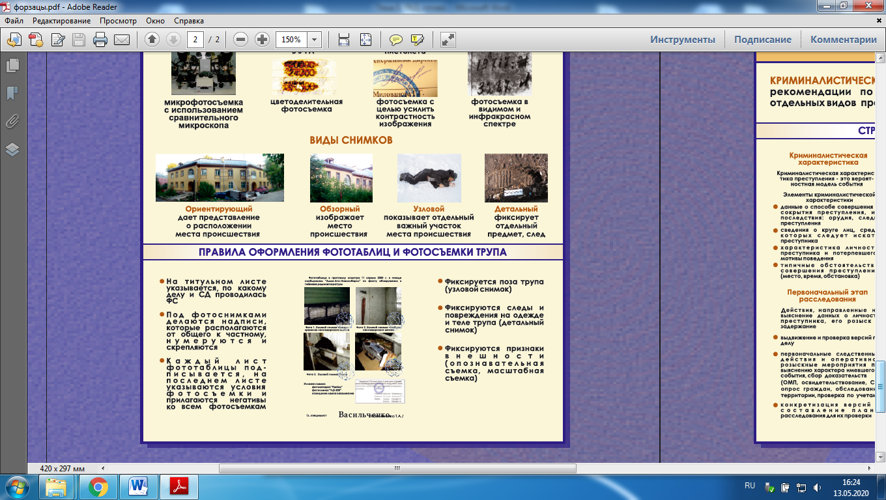Click ПРАВИЛА ОФОРМЛЕНИЯ ФОТОТАБЛИЦ heading
886x500 pixels.
pos(352,252)
